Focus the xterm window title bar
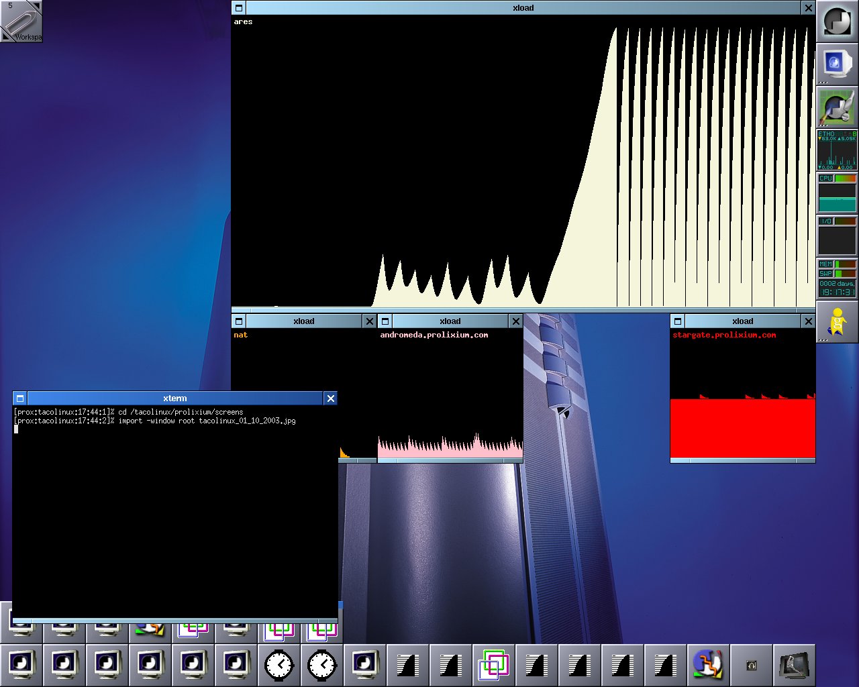Screen dimensions: 859x687 [174, 399]
